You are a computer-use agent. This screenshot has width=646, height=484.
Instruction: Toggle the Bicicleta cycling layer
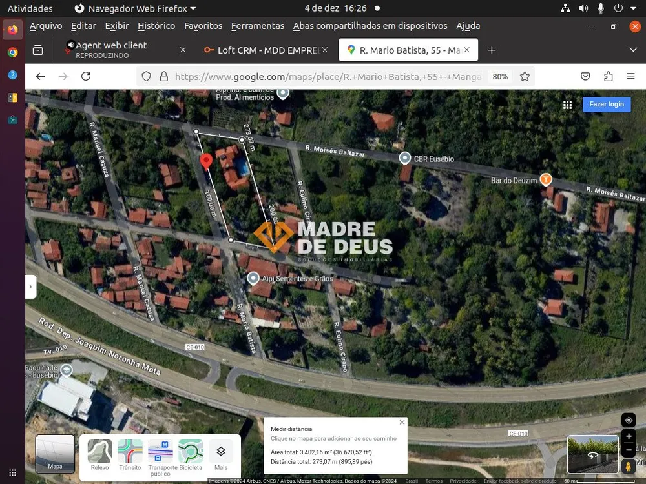[191, 455]
